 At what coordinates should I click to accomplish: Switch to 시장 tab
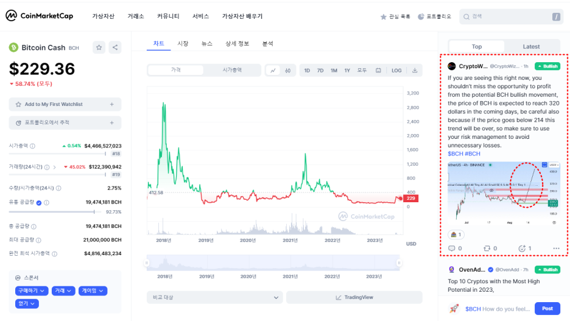tap(183, 44)
